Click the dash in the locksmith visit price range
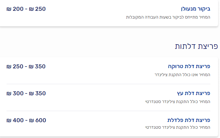 click(x=26, y=9)
